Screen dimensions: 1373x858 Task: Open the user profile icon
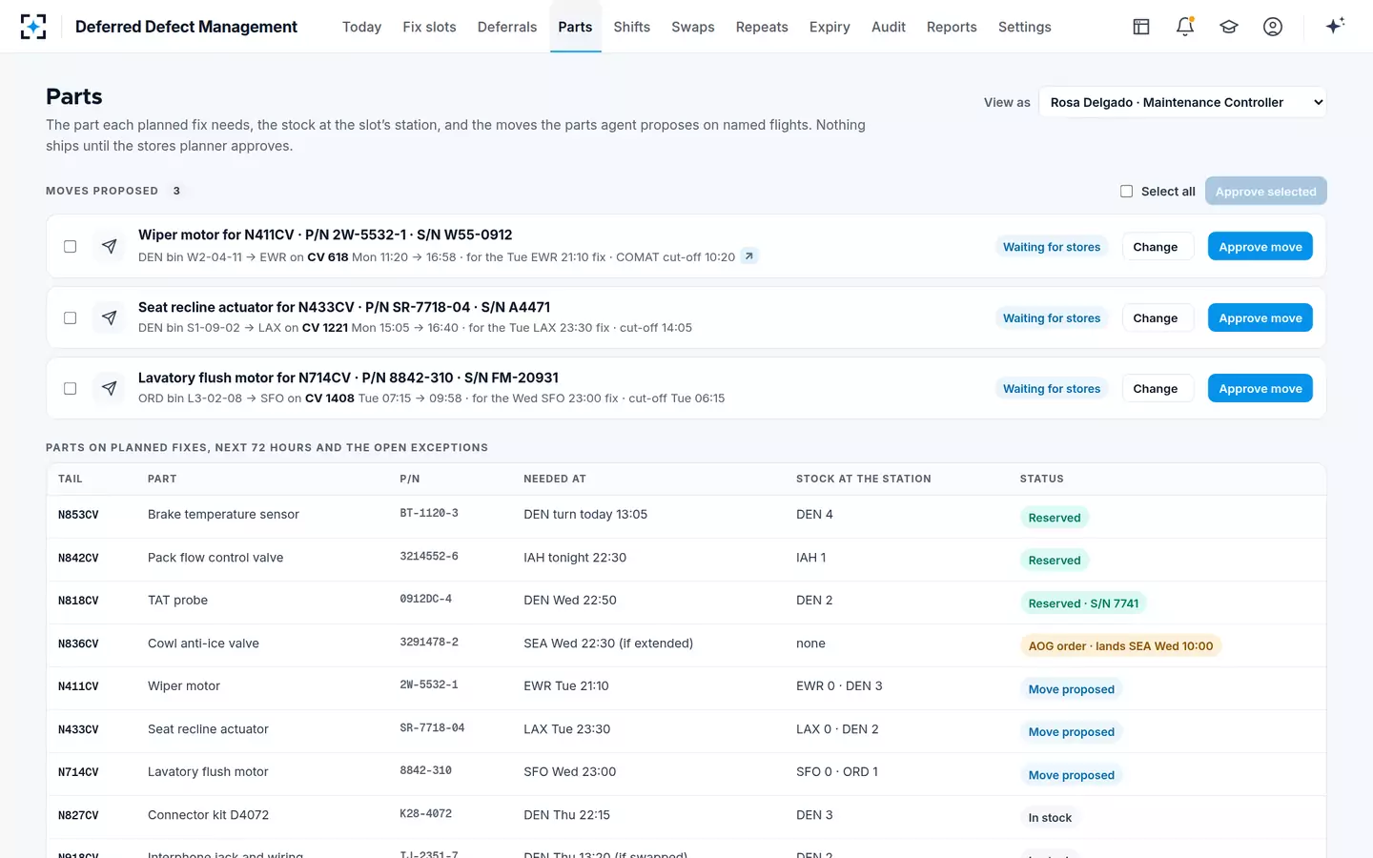[x=1273, y=27]
